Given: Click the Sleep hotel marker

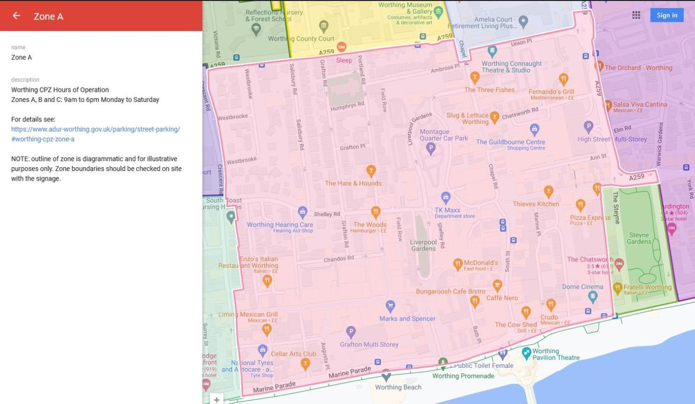Looking at the screenshot, I should [342, 47].
